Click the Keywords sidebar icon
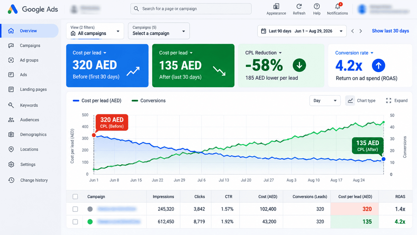The image size is (417, 235). (x=11, y=105)
